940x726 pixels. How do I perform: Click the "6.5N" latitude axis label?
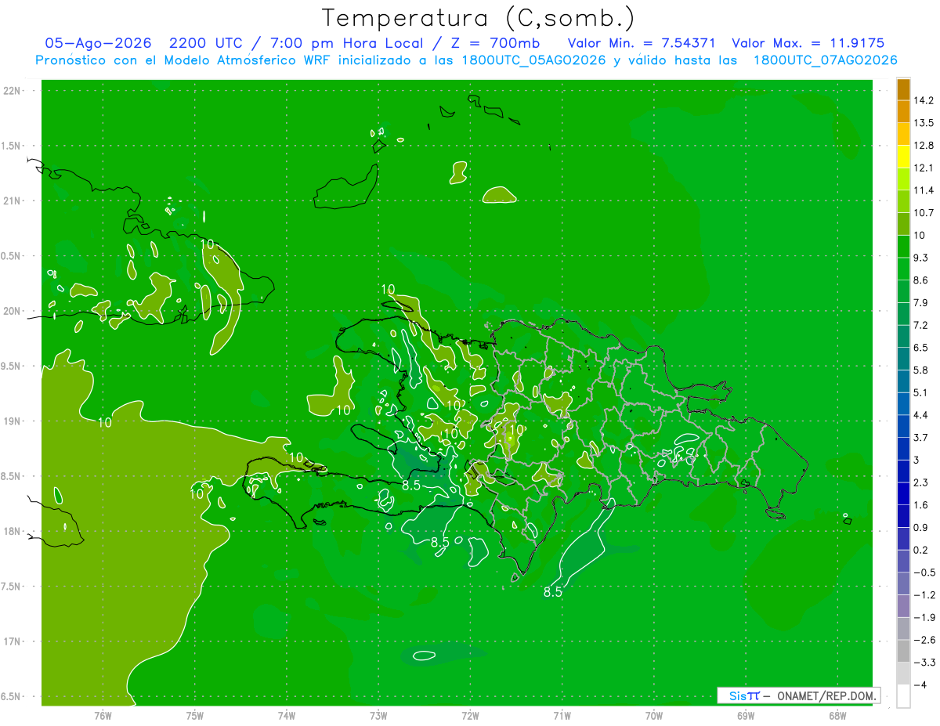click(x=12, y=697)
